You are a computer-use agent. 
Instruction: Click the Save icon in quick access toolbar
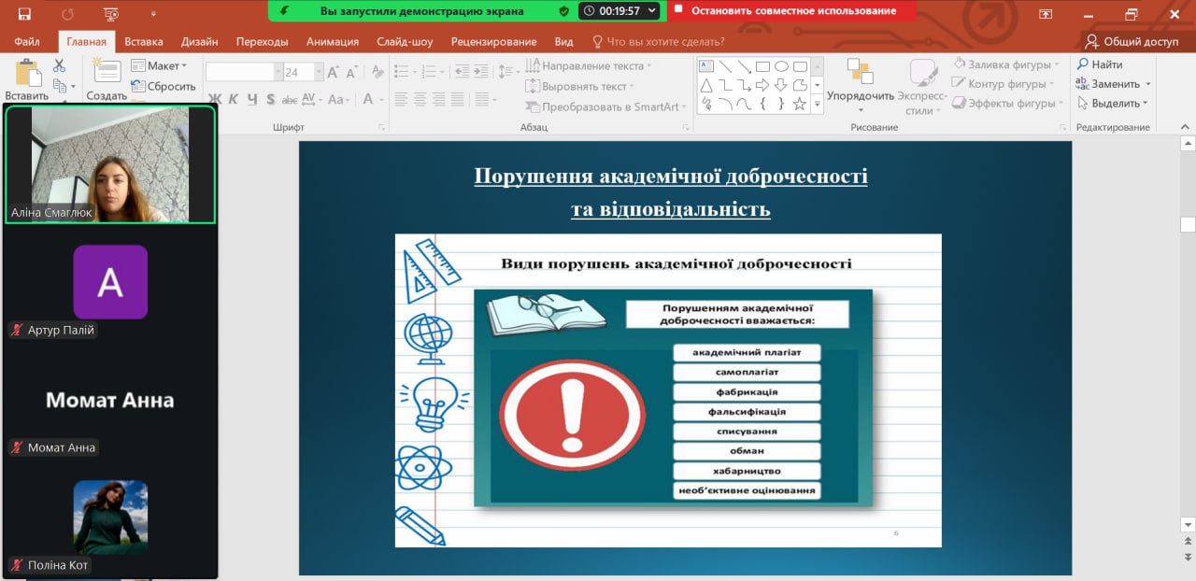tap(24, 14)
